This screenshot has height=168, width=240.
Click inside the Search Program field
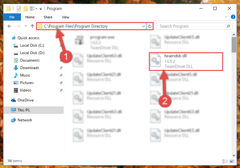coord(192,26)
